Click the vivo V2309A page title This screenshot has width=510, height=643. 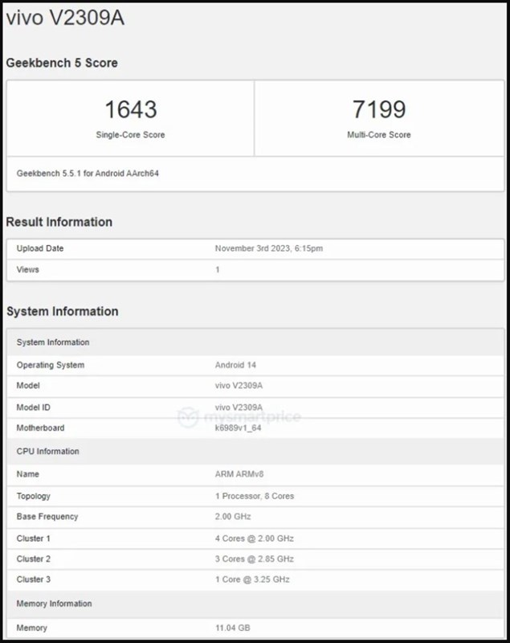(x=65, y=18)
